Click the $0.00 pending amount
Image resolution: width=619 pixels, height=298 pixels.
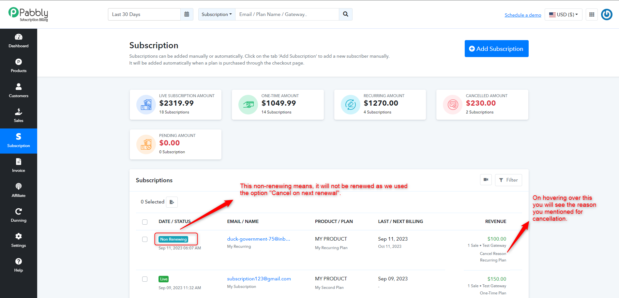[169, 143]
